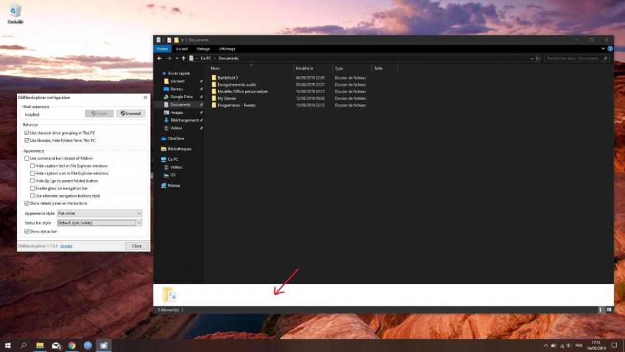Open OneDrive in the navigation pane
The image size is (625, 352).
(176, 138)
